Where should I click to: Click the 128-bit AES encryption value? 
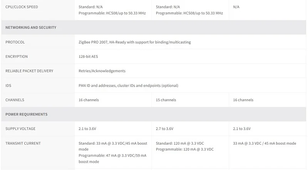pyautogui.click(x=89, y=57)
